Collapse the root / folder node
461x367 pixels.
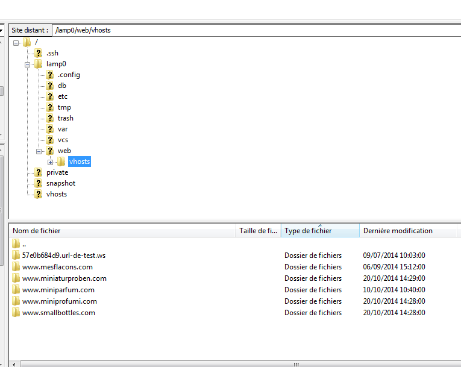[x=16, y=43]
